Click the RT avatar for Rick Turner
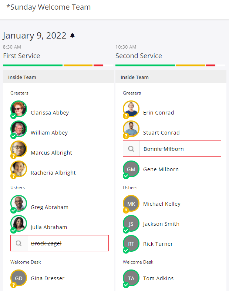This screenshot has width=229, height=291. coord(131,244)
